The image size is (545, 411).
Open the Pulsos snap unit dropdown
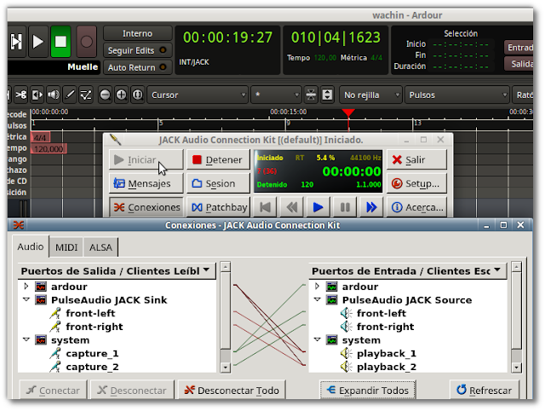click(x=457, y=95)
